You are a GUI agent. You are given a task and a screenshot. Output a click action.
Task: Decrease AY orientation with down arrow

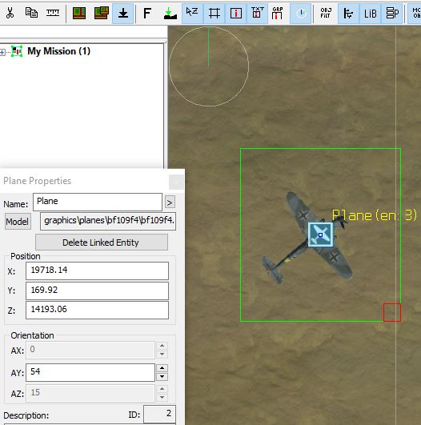pyautogui.click(x=162, y=376)
